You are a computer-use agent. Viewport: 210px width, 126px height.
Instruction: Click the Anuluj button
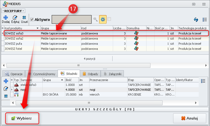190,118
